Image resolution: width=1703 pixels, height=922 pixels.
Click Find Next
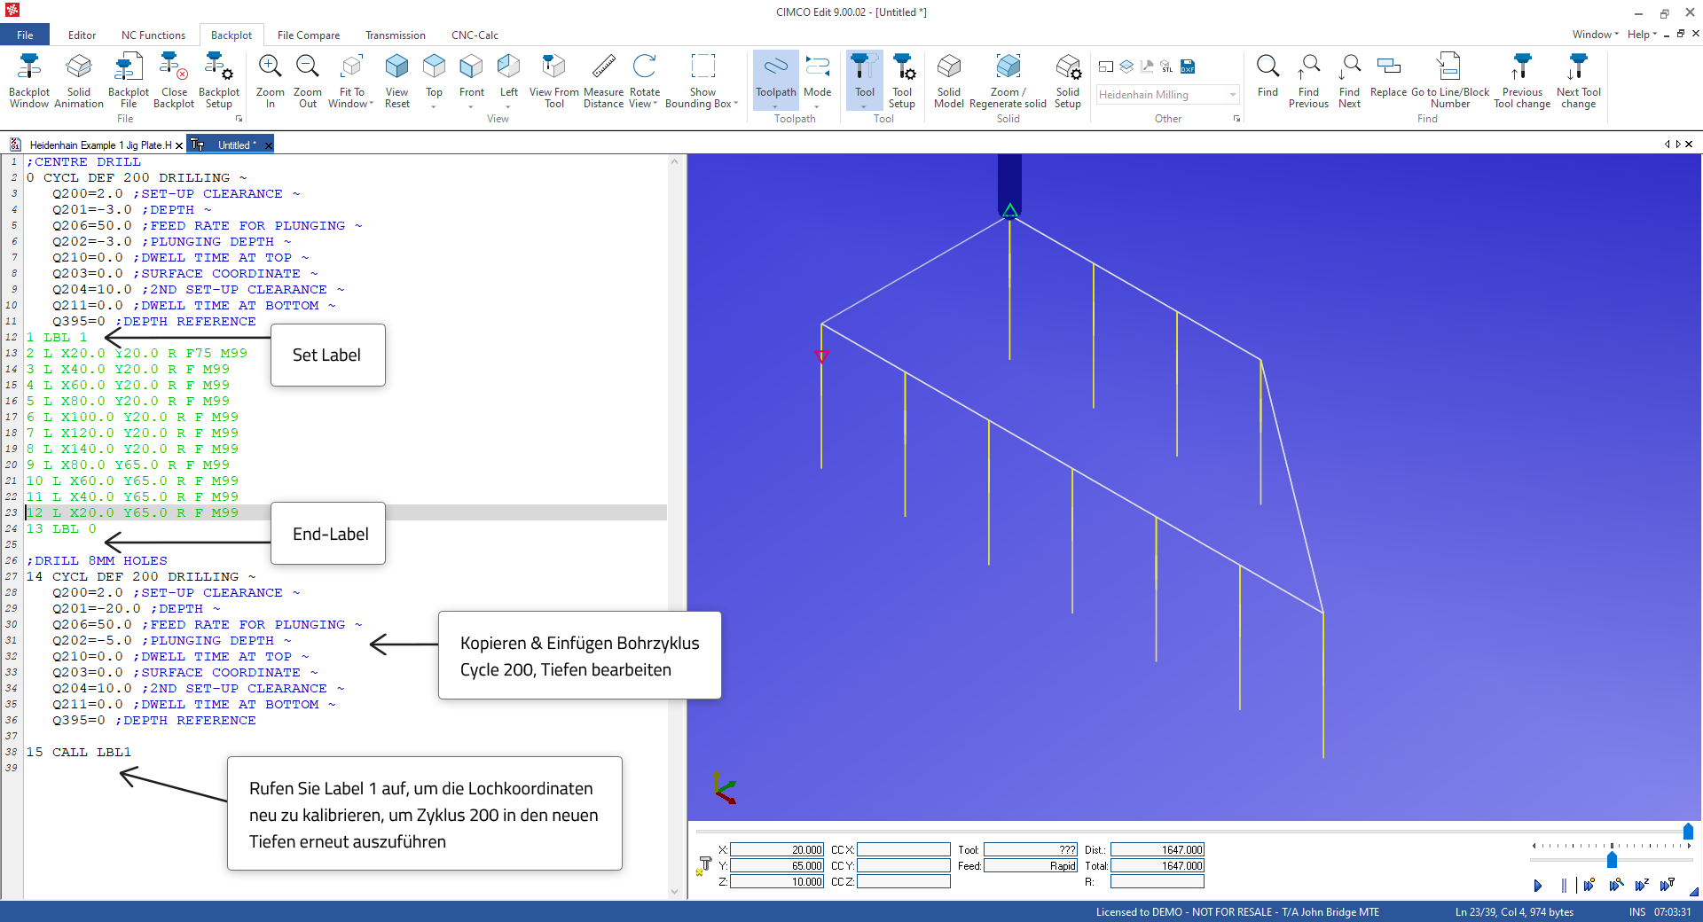[1350, 81]
